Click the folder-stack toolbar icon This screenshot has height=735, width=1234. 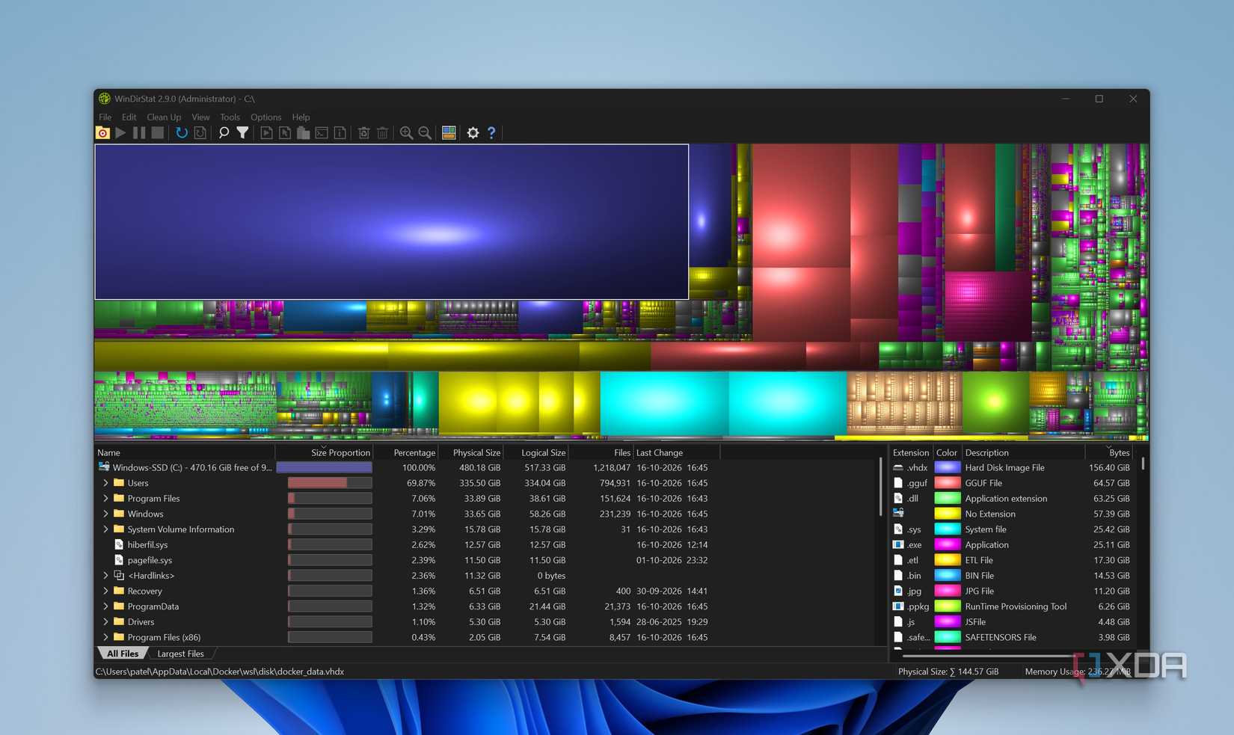[303, 133]
